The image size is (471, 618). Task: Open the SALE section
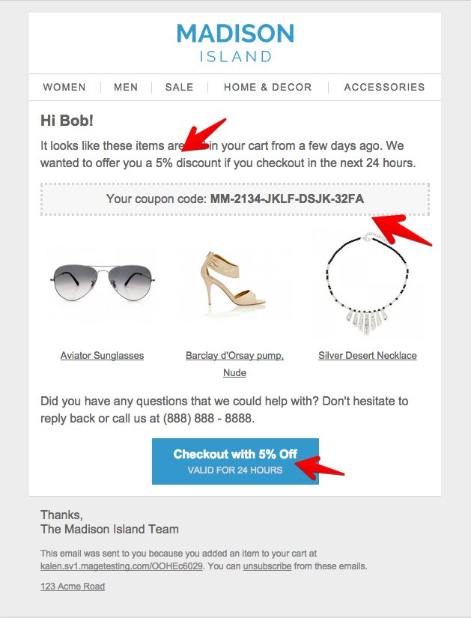(179, 88)
